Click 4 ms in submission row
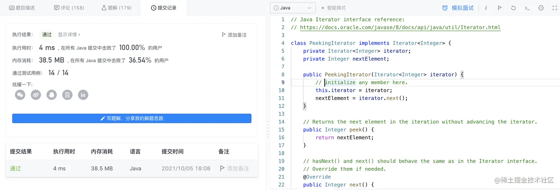The height and width of the screenshot is (190, 560). (x=59, y=168)
